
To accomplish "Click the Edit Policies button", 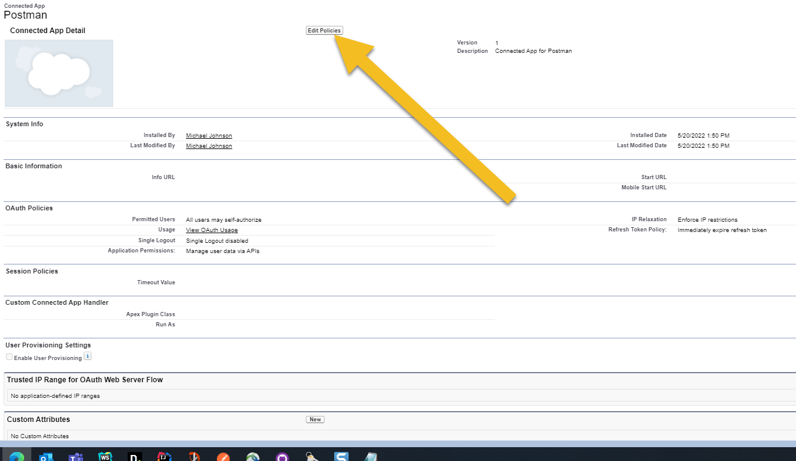I will coord(324,30).
